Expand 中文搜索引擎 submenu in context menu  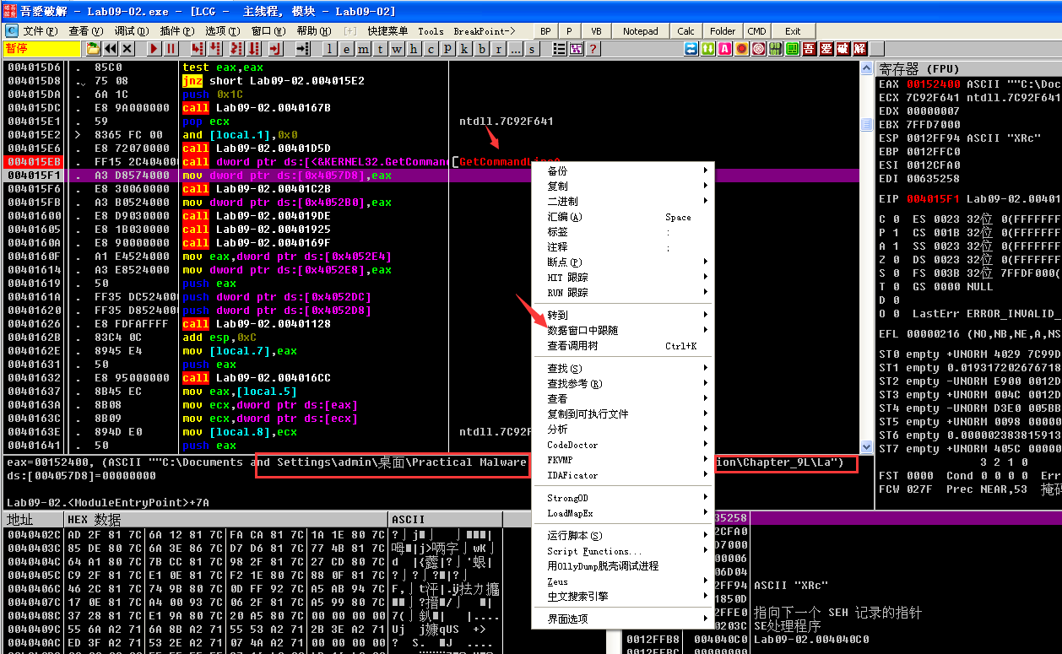point(622,596)
